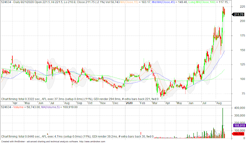Click the latest candlestick near 225
Viewport: 246px width, 143px height.
[224, 12]
